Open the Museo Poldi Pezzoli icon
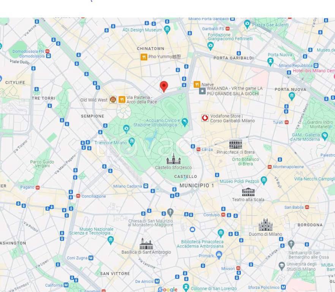The height and width of the screenshot is (292, 335). (x=264, y=181)
